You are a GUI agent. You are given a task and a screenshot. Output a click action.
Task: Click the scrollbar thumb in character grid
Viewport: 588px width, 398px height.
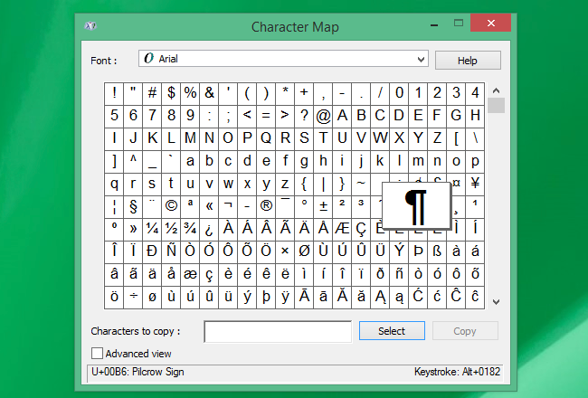(495, 106)
